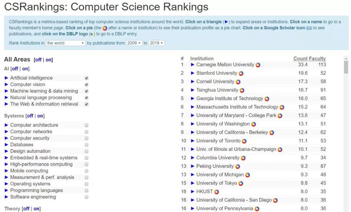Expand the Artificial intelligence area triangle
Image resolution: width=351 pixels, height=212 pixels.
(6, 78)
